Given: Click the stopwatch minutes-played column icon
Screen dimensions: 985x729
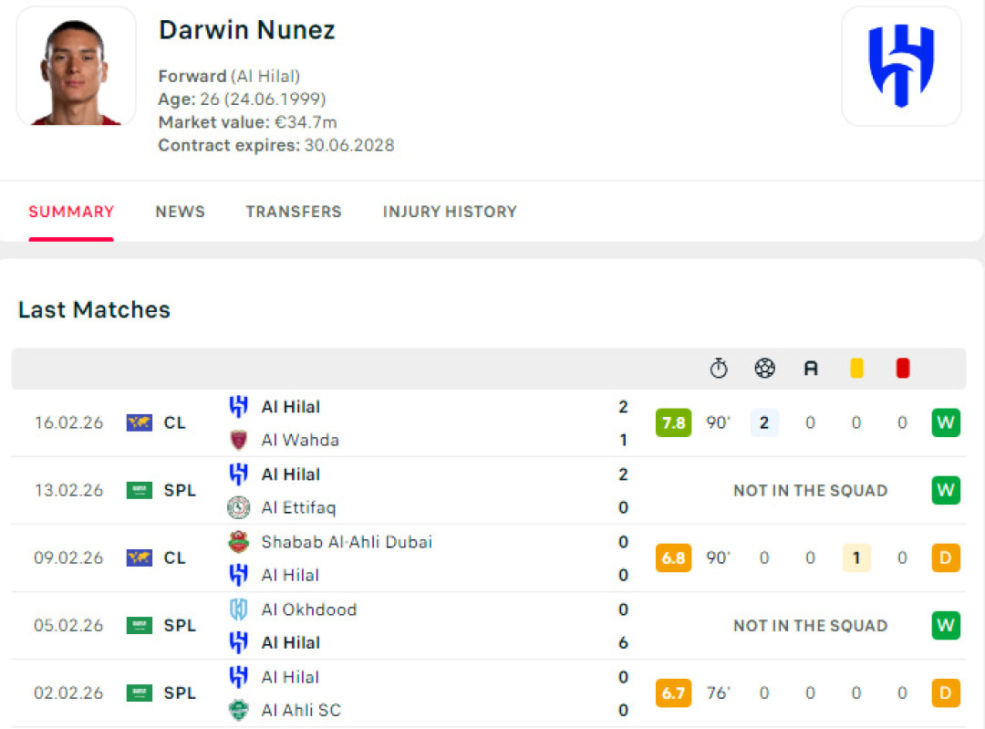Looking at the screenshot, I should coord(719,369).
